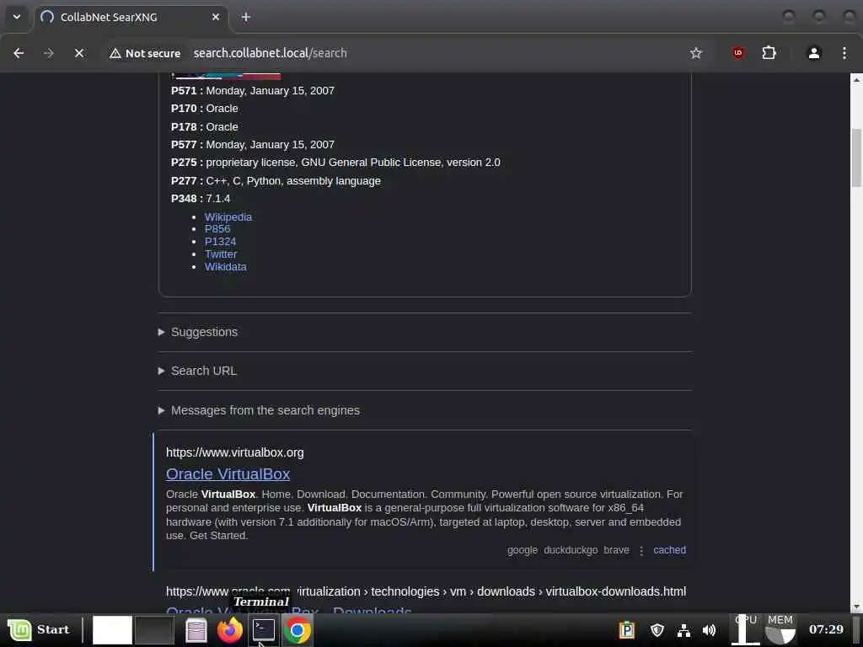Image resolution: width=863 pixels, height=647 pixels.
Task: Open the volume control tray icon
Action: click(x=710, y=630)
